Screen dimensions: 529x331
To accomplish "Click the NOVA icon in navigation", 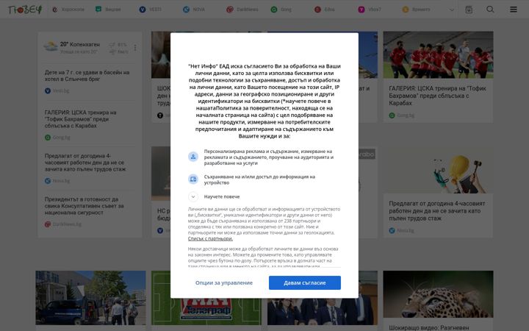I will click(186, 10).
